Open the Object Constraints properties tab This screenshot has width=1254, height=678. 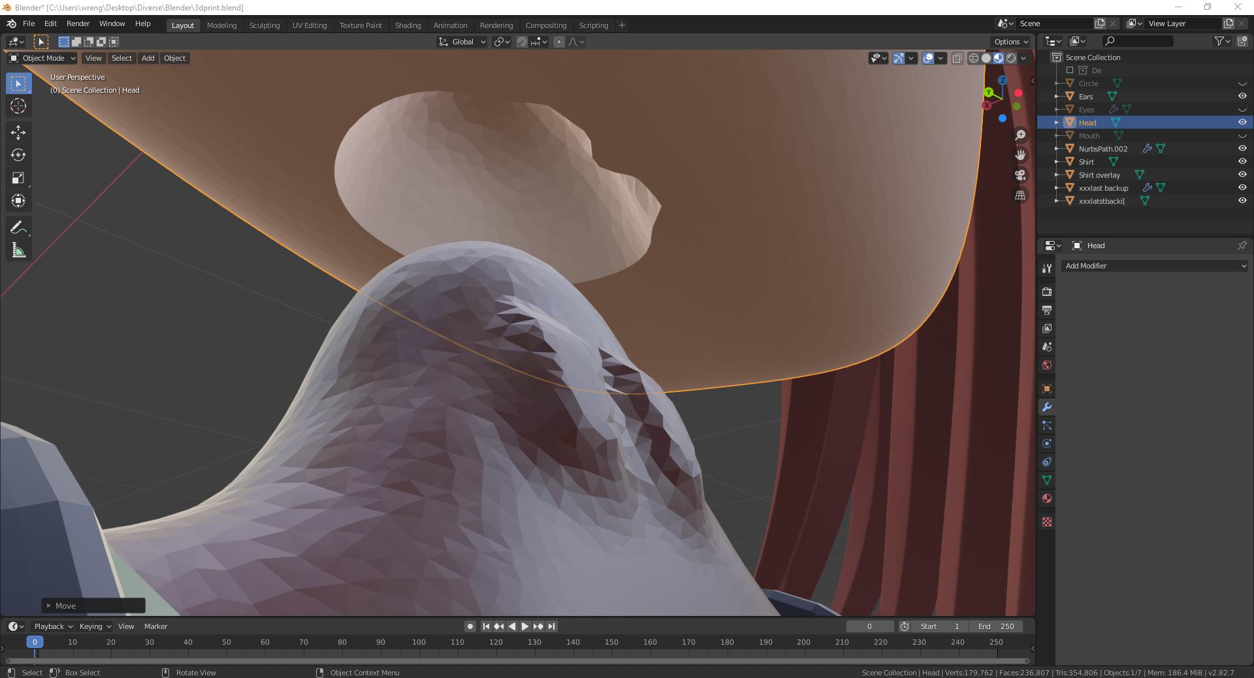pos(1047,462)
